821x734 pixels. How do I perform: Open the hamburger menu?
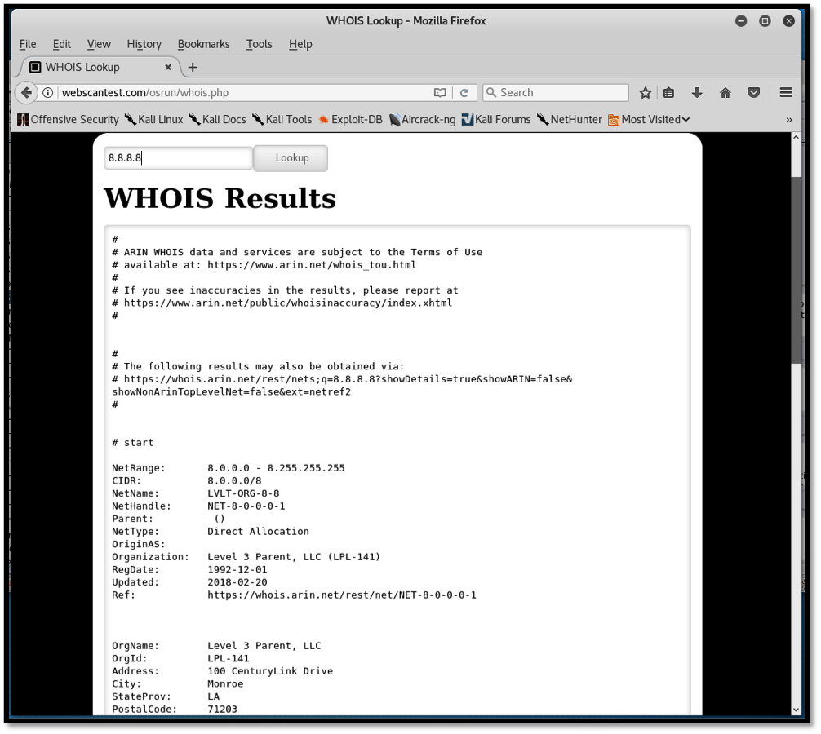click(x=786, y=93)
